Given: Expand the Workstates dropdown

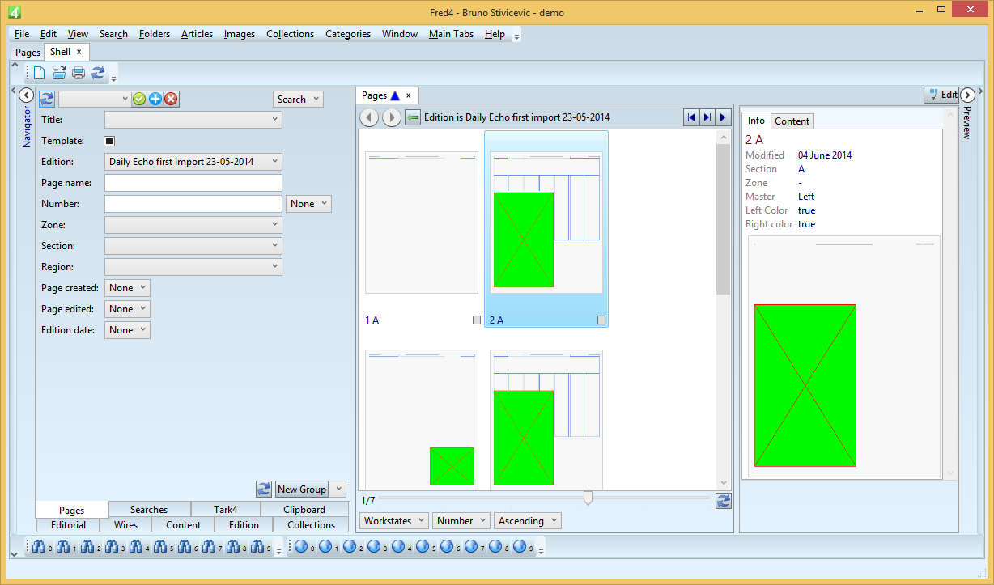Looking at the screenshot, I should 394,521.
